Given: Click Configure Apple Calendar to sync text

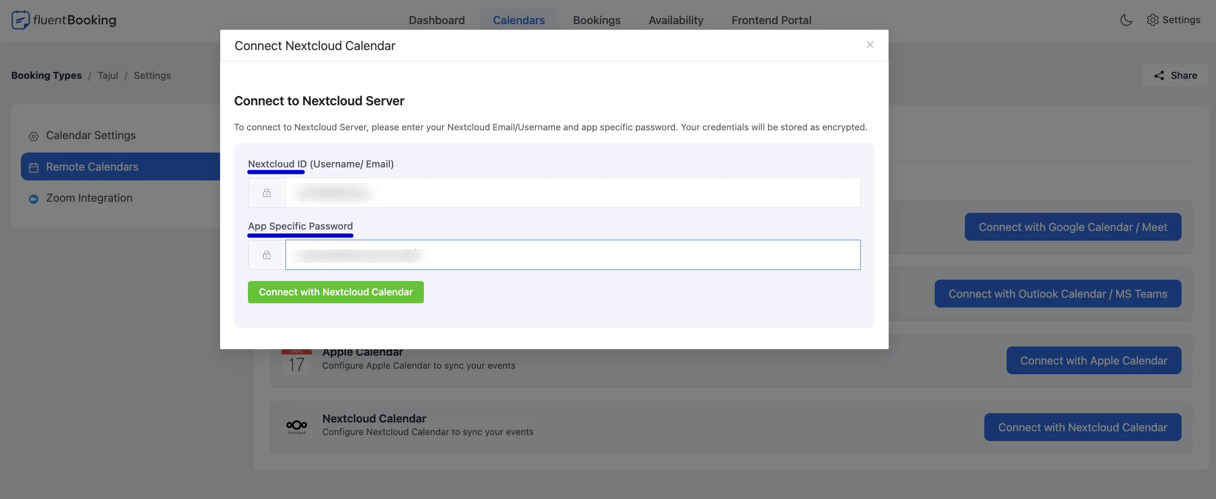Looking at the screenshot, I should [x=418, y=365].
